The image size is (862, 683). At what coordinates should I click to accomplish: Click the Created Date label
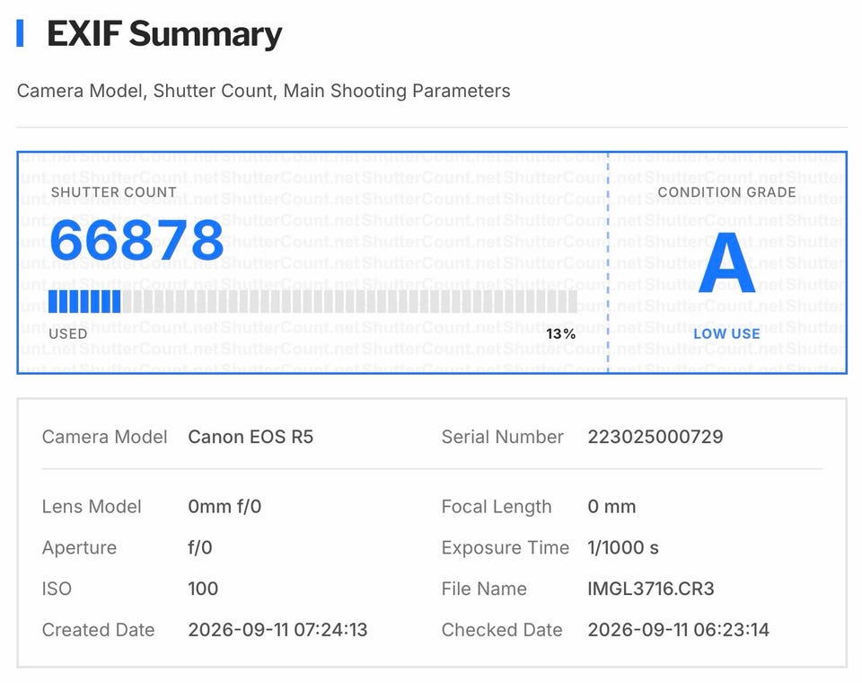(99, 630)
